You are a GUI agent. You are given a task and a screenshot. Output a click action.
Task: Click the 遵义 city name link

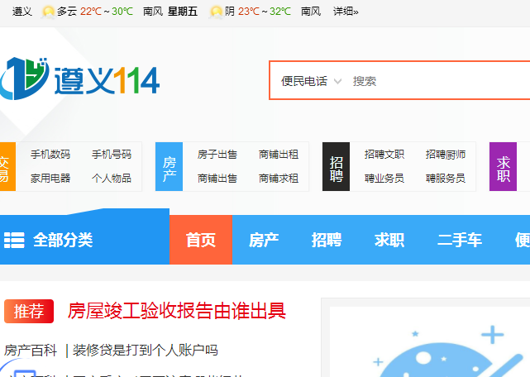(x=22, y=12)
